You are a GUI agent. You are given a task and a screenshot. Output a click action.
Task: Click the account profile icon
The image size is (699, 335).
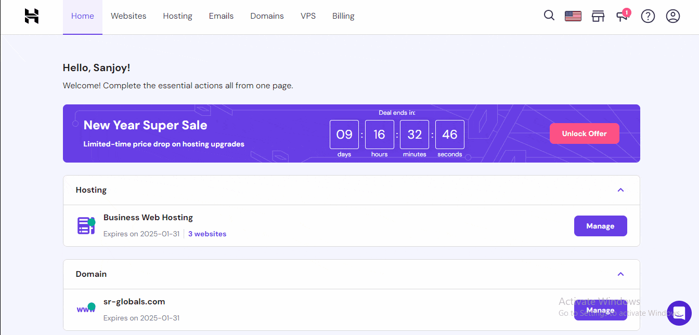tap(673, 16)
